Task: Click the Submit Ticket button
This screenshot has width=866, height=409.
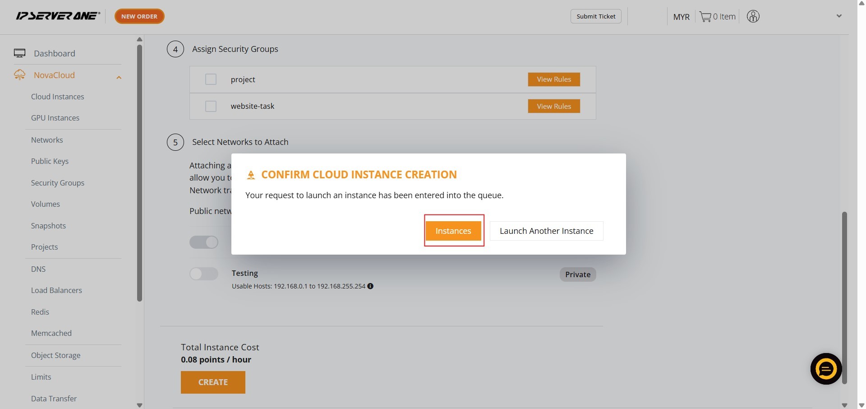Action: click(x=596, y=16)
